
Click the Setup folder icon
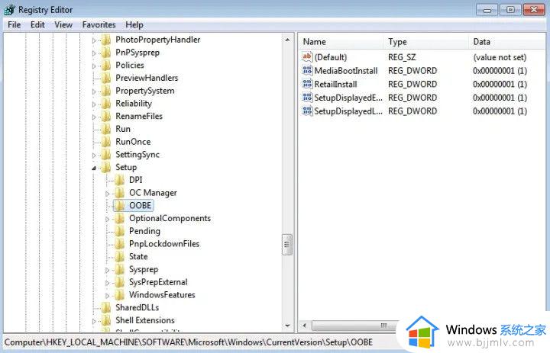(106, 168)
